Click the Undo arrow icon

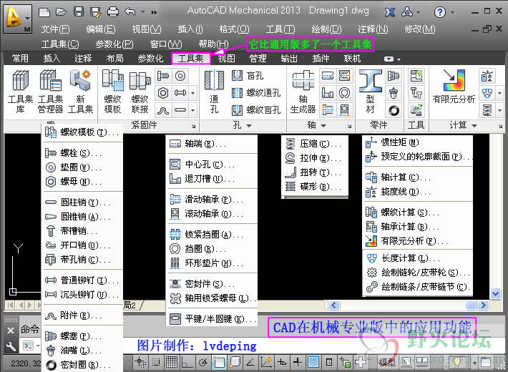coord(130,12)
